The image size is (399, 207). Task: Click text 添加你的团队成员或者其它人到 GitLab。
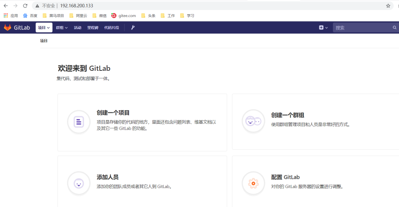pyautogui.click(x=135, y=186)
